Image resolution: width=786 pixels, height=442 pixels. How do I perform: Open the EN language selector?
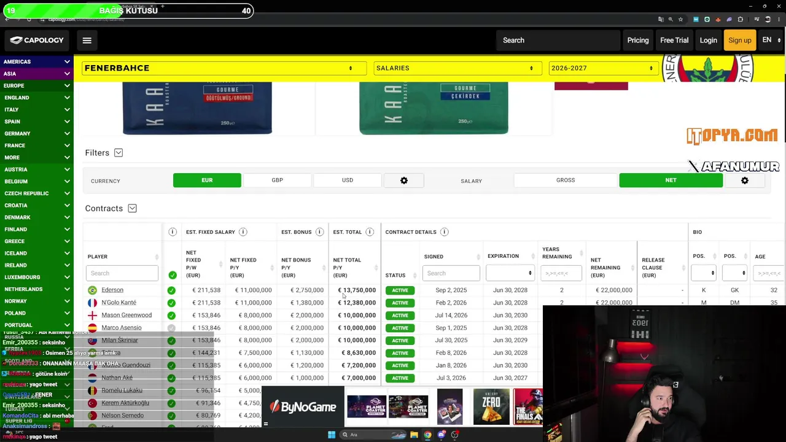point(771,41)
